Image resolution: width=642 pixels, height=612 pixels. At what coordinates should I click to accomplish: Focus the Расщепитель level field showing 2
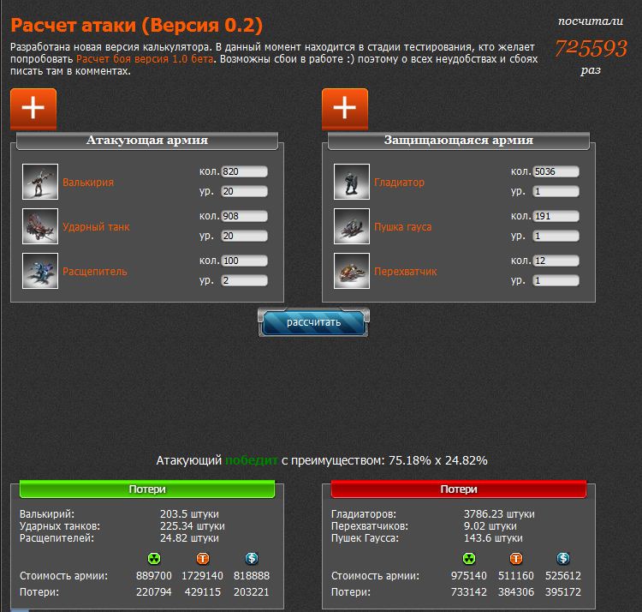(x=245, y=280)
